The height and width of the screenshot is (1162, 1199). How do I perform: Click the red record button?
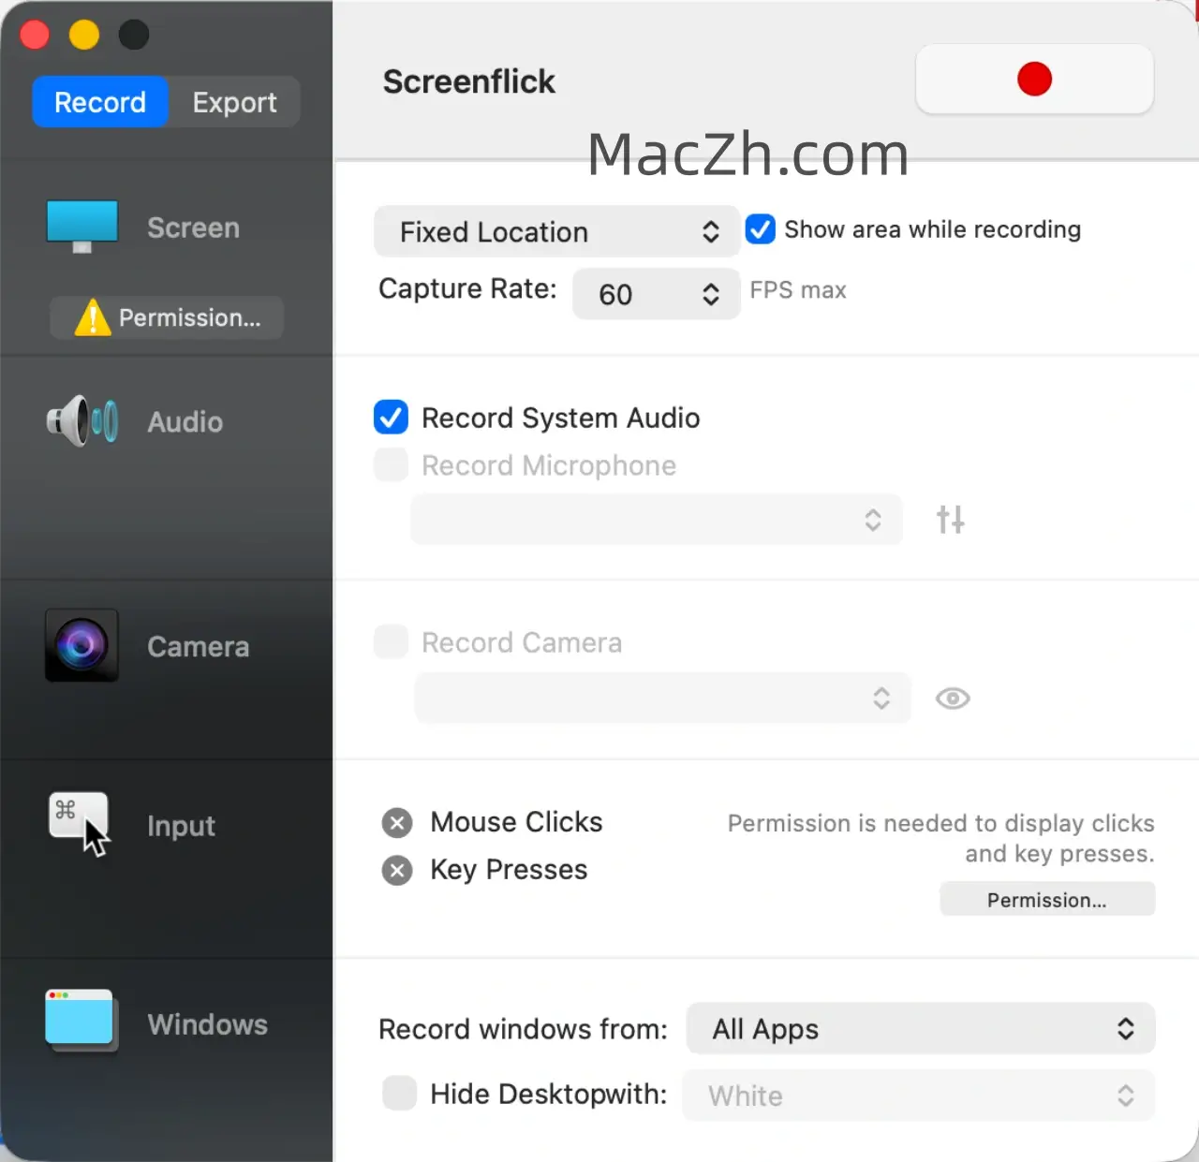[x=1034, y=80]
